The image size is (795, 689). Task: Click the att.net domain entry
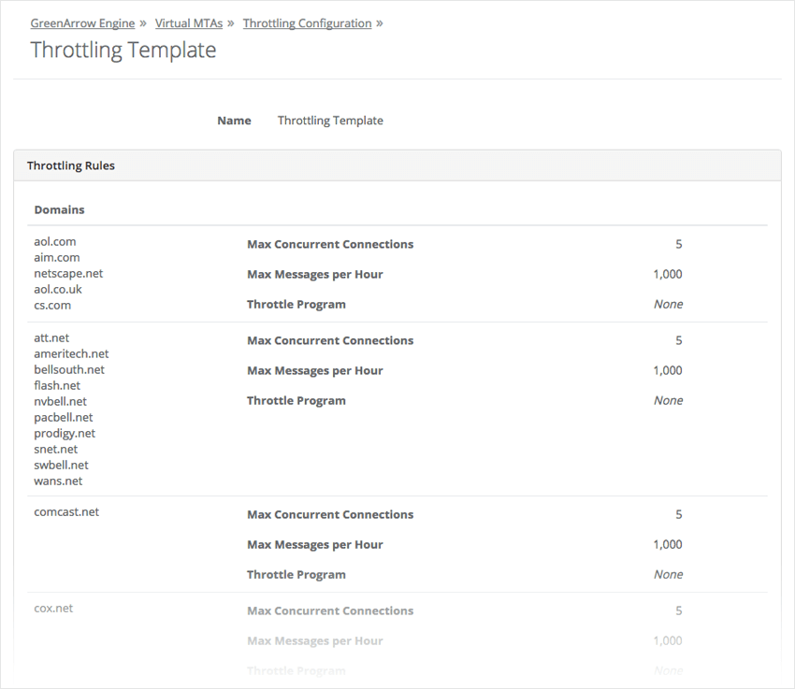51,337
